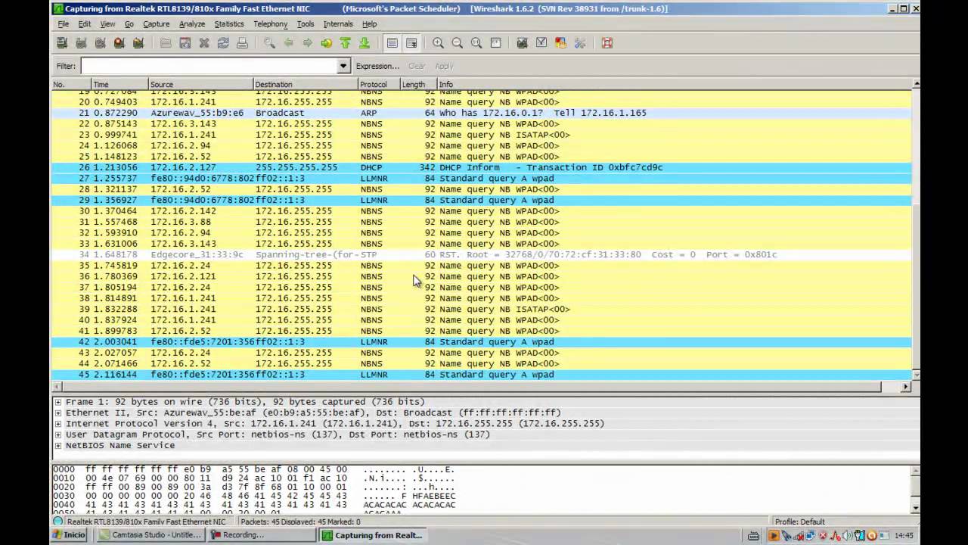Image resolution: width=968 pixels, height=545 pixels.
Task: Switch to Recording... taskbar button
Action: (x=262, y=535)
